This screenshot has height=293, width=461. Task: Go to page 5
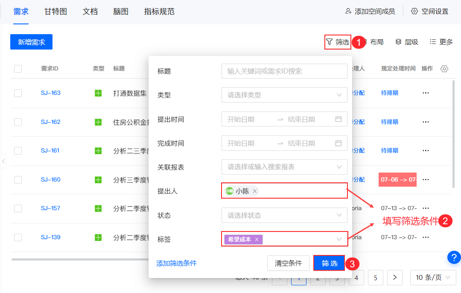pos(376,278)
